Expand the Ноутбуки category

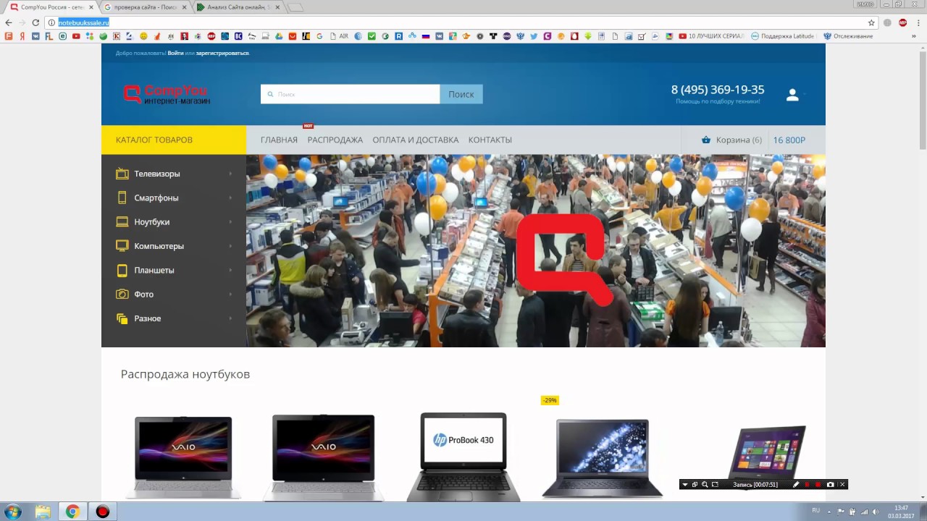[174, 222]
